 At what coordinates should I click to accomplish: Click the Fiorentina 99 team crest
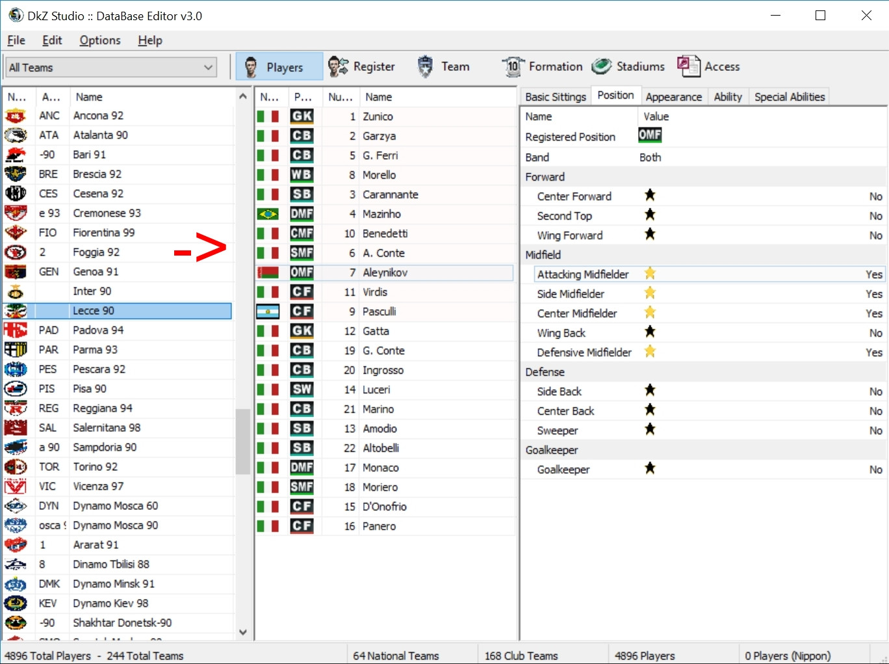click(x=16, y=233)
